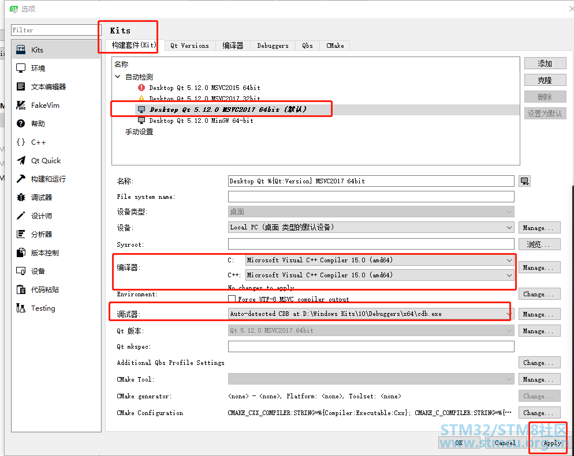Image resolution: width=574 pixels, height=456 pixels.
Task: Click the kit icon button beside name field
Action: (x=524, y=181)
